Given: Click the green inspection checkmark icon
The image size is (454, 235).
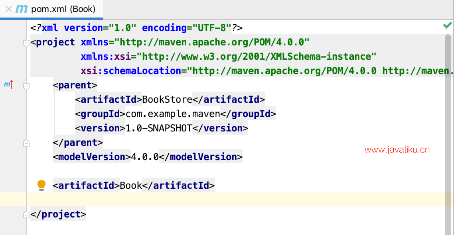Looking at the screenshot, I should [x=447, y=25].
